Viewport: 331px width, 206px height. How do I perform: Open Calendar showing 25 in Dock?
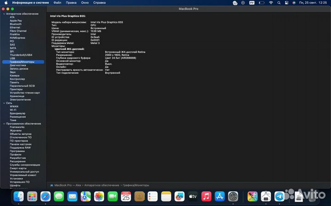point(126,196)
